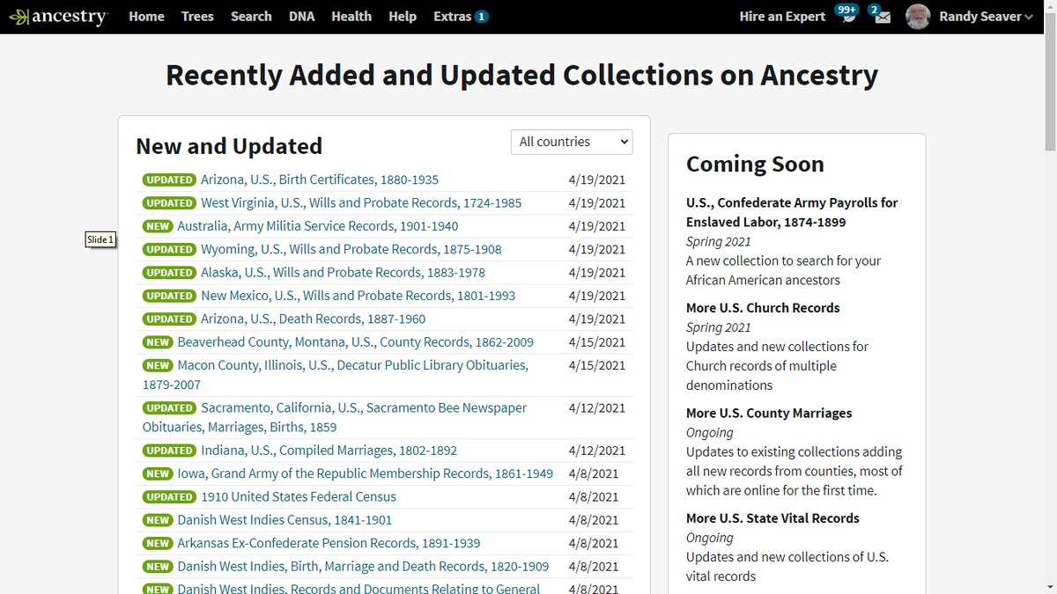The height and width of the screenshot is (594, 1057).
Task: Open Indiana, U.S., Compiled Marriages, 1802-1892
Action: pos(329,451)
